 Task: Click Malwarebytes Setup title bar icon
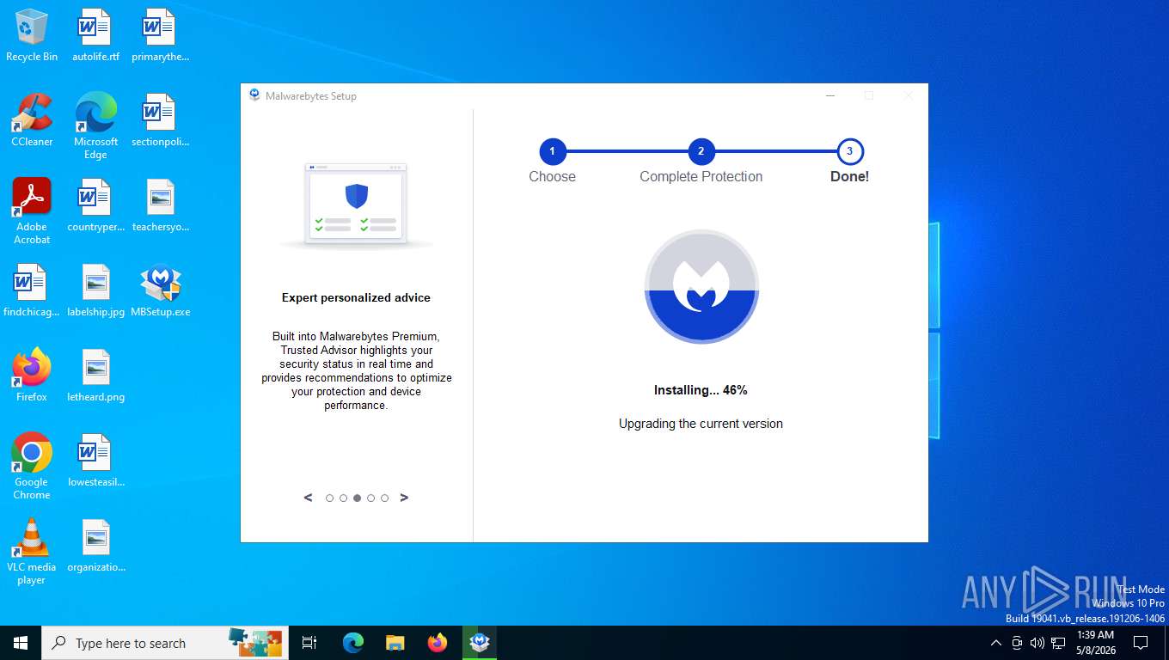click(x=254, y=95)
